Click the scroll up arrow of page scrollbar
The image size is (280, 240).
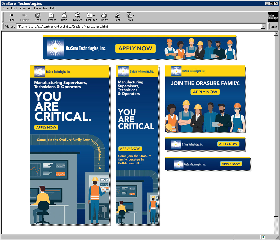tap(276, 34)
